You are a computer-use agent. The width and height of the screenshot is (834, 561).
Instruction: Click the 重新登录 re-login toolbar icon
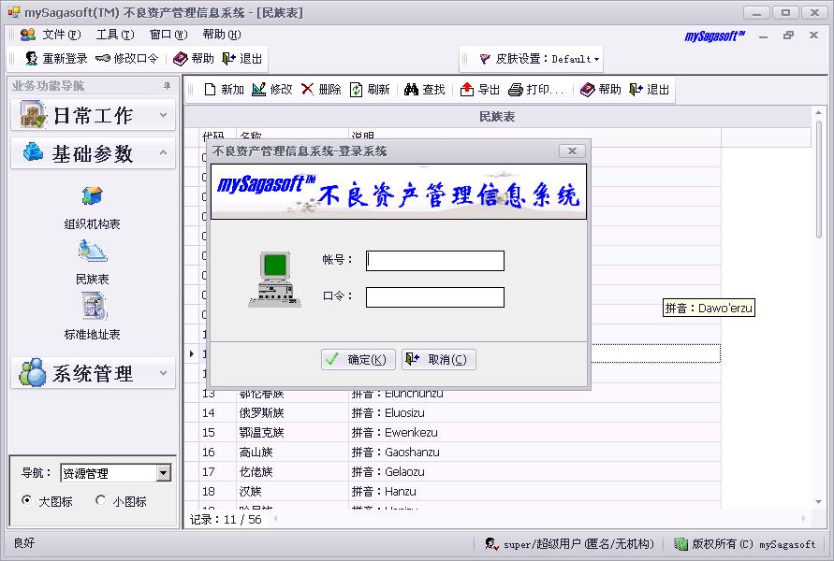(x=31, y=58)
